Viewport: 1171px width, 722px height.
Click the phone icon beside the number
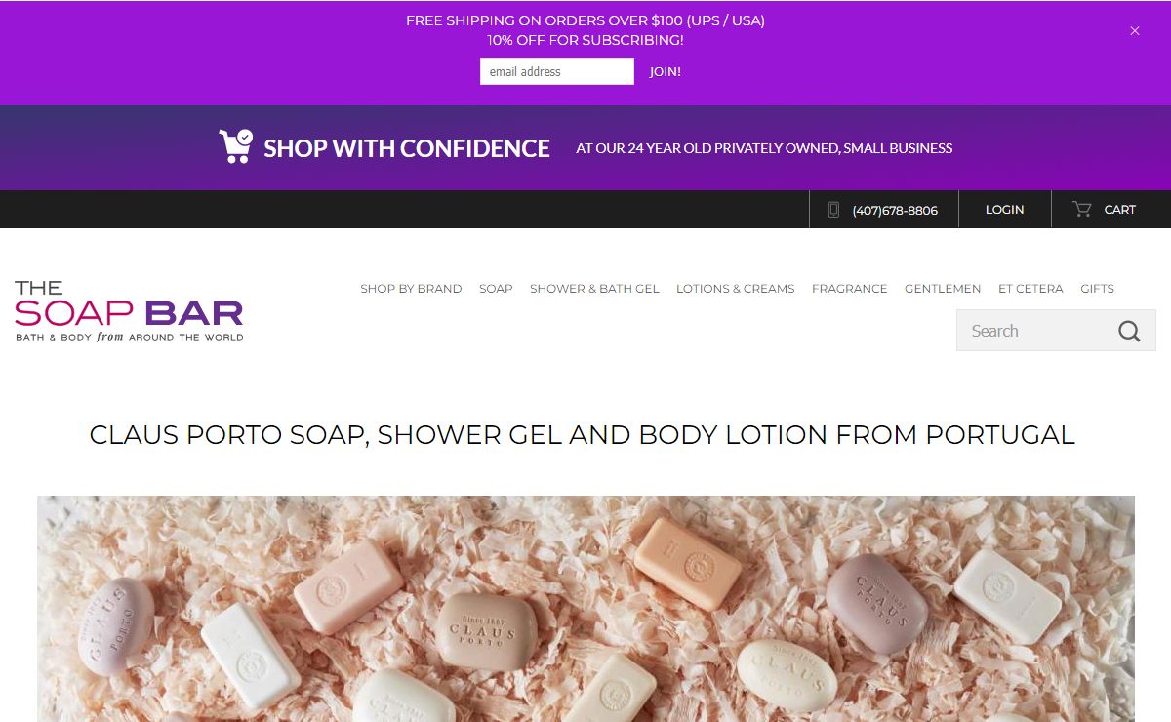(833, 209)
